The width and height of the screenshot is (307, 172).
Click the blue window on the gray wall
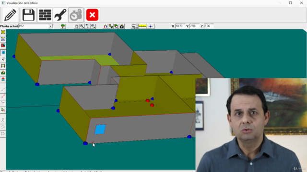[100, 129]
